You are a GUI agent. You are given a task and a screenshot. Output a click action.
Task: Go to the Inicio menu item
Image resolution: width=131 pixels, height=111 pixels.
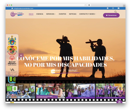click(31, 14)
